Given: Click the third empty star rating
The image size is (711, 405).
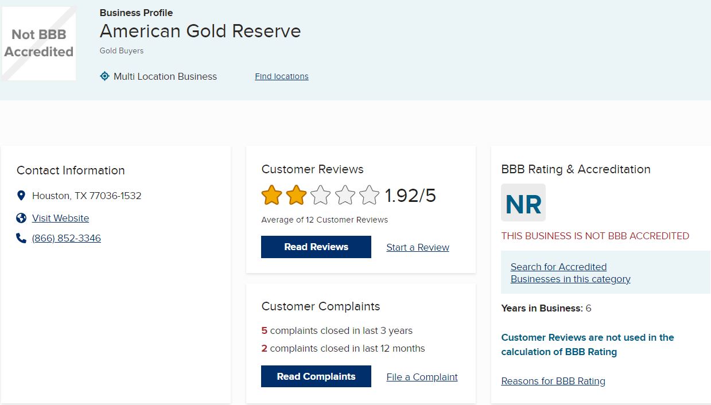Looking at the screenshot, I should click(x=320, y=196).
